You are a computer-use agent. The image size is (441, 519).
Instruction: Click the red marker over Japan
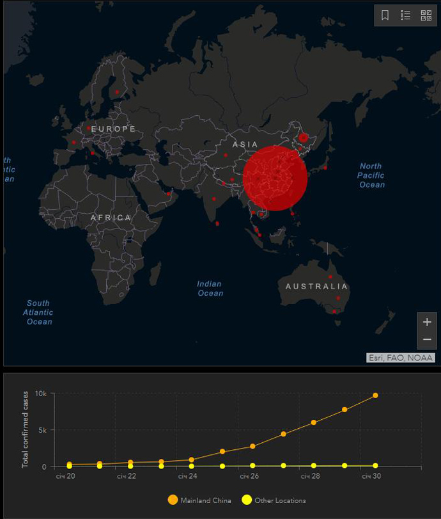click(325, 168)
